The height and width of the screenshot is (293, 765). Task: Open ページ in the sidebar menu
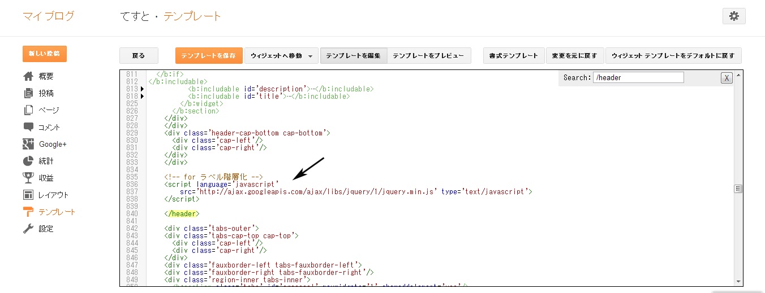point(49,110)
